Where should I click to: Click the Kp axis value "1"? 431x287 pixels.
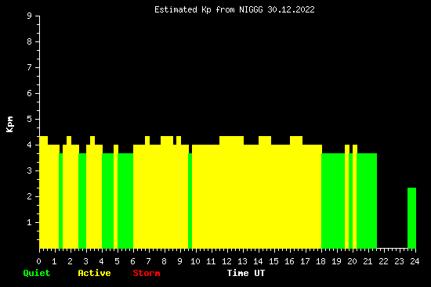30,222
